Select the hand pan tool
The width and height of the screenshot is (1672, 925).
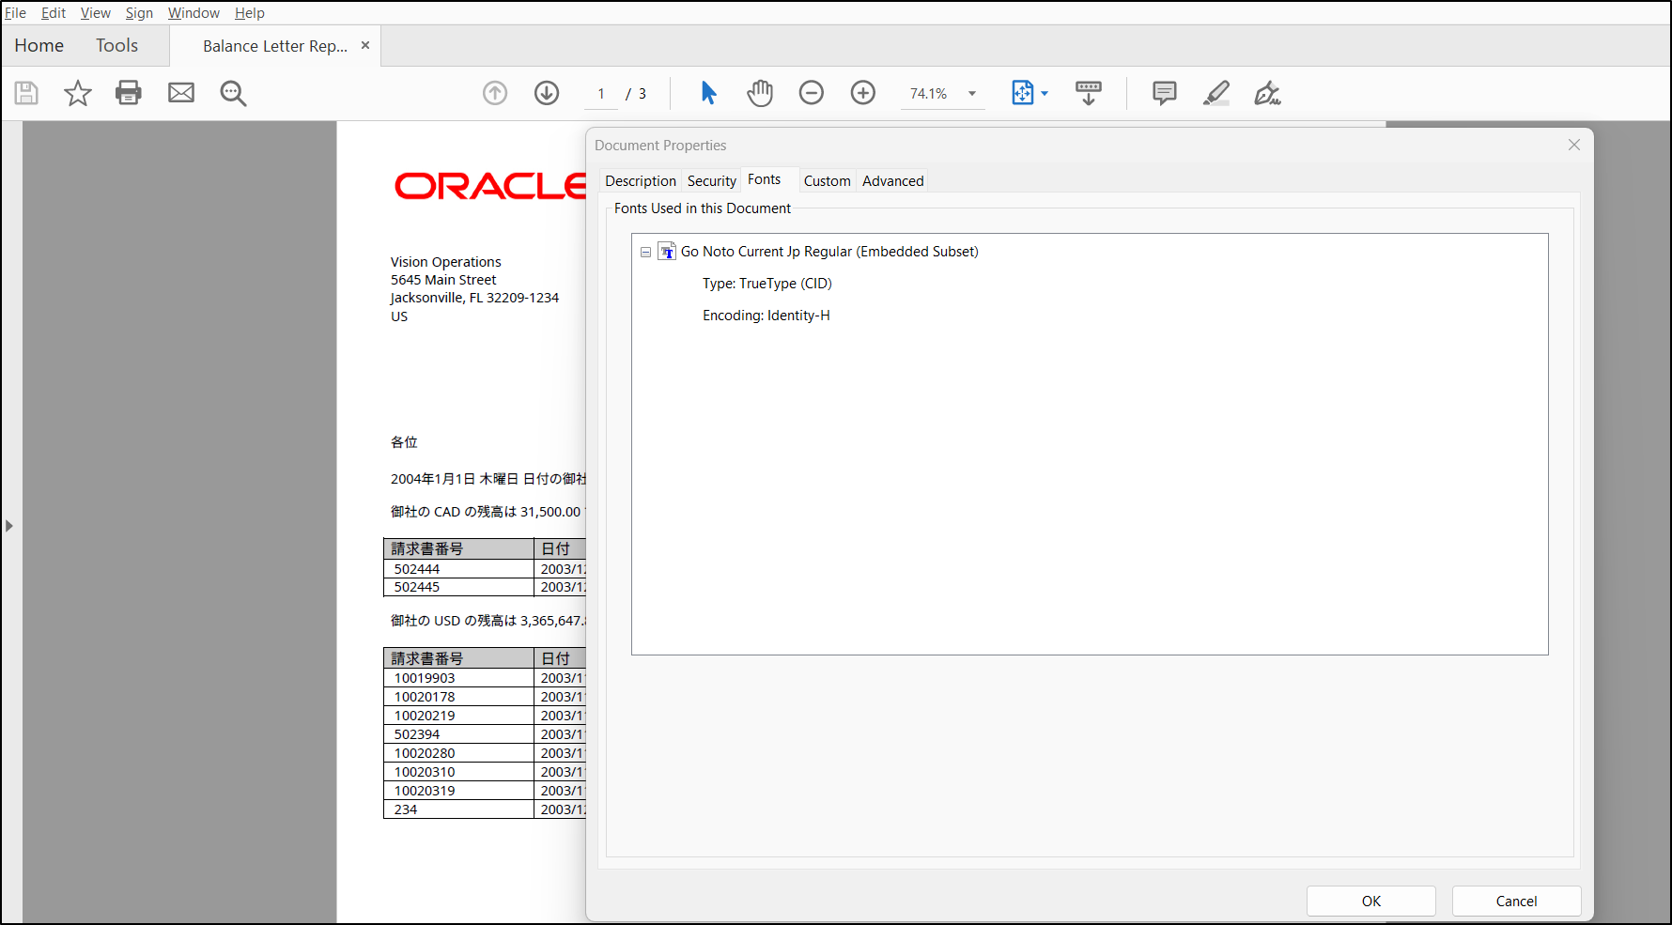pyautogui.click(x=760, y=93)
